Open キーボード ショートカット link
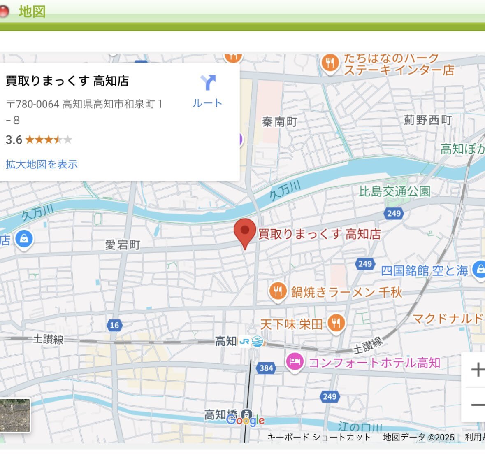The height and width of the screenshot is (468, 485). (319, 437)
